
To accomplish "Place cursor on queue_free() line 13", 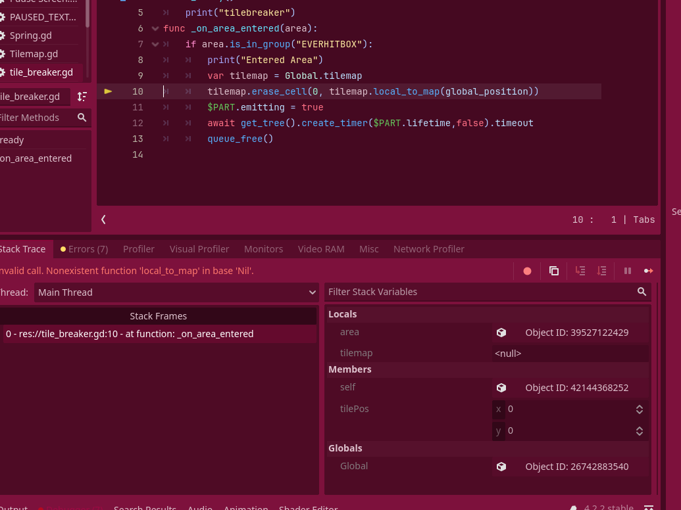I will [240, 139].
